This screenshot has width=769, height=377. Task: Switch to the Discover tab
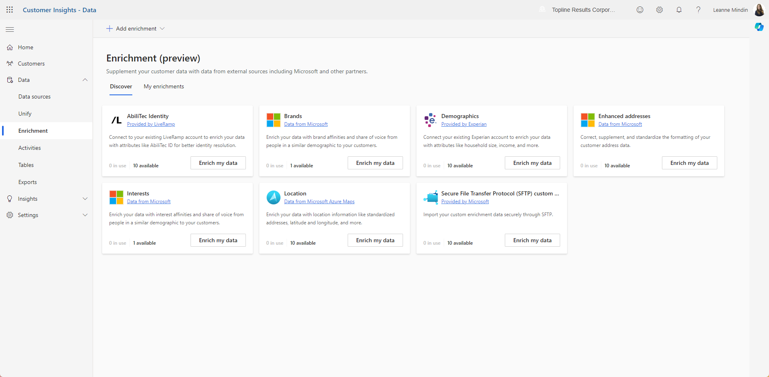pos(121,86)
